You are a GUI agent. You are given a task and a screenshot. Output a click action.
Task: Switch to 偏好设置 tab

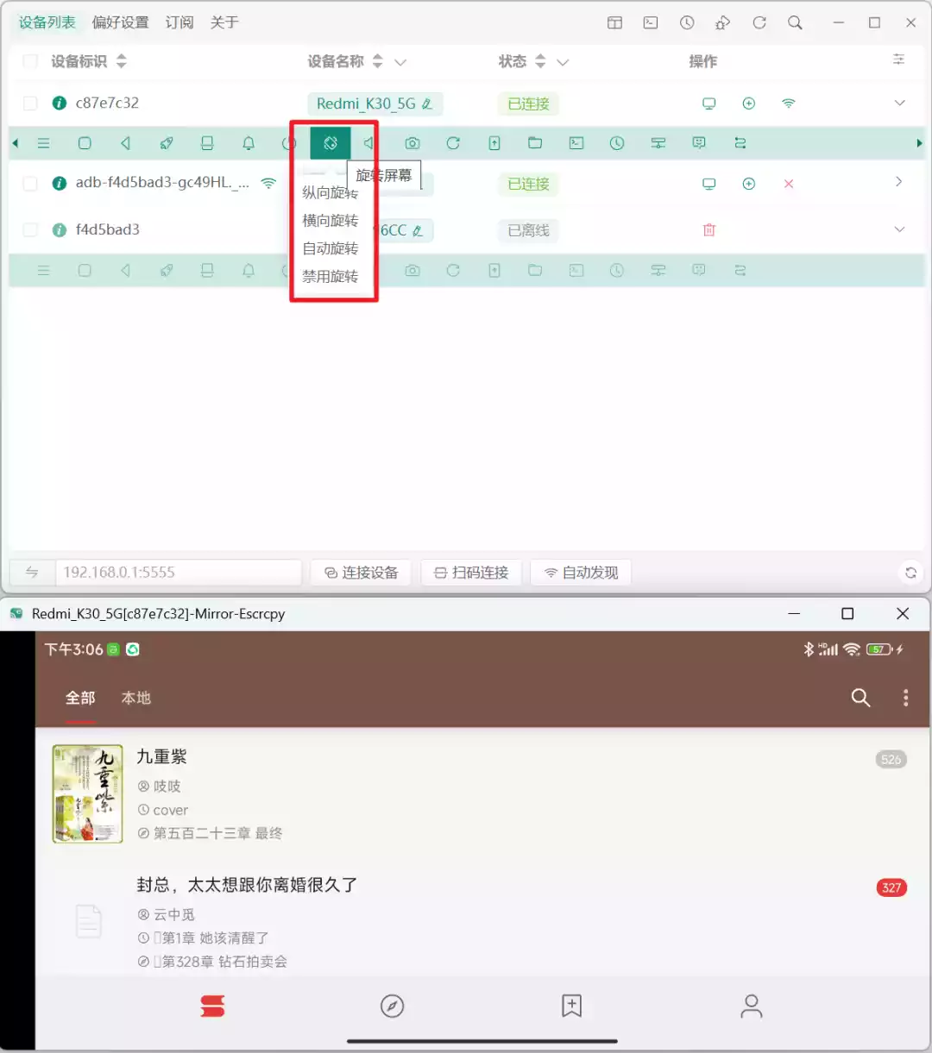pos(121,22)
